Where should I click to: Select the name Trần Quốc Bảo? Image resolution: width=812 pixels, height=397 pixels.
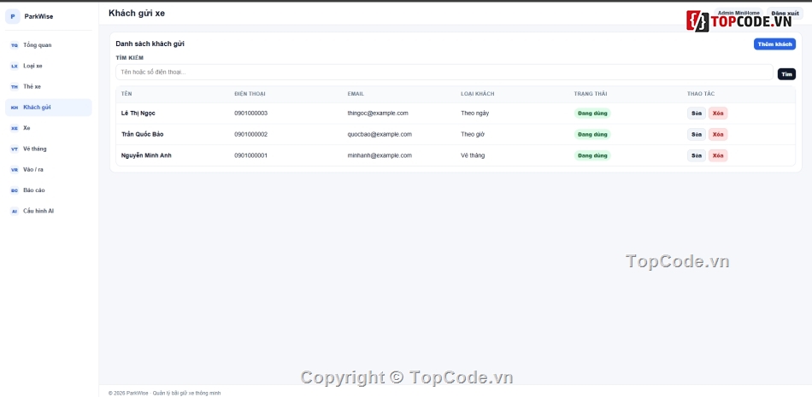click(x=143, y=135)
